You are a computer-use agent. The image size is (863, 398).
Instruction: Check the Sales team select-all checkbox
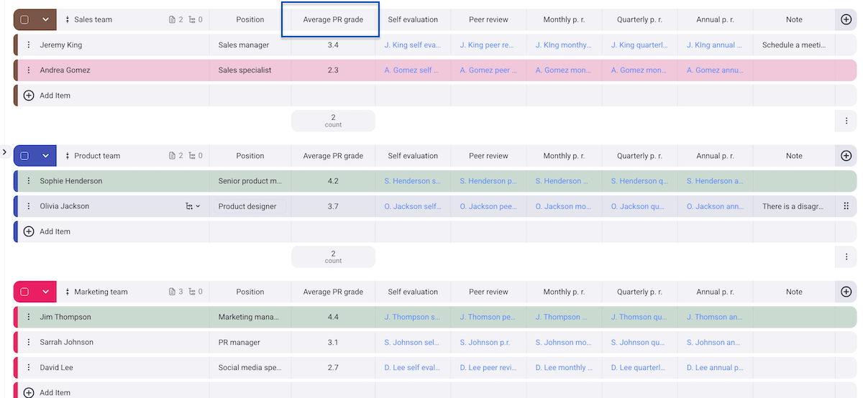point(24,19)
